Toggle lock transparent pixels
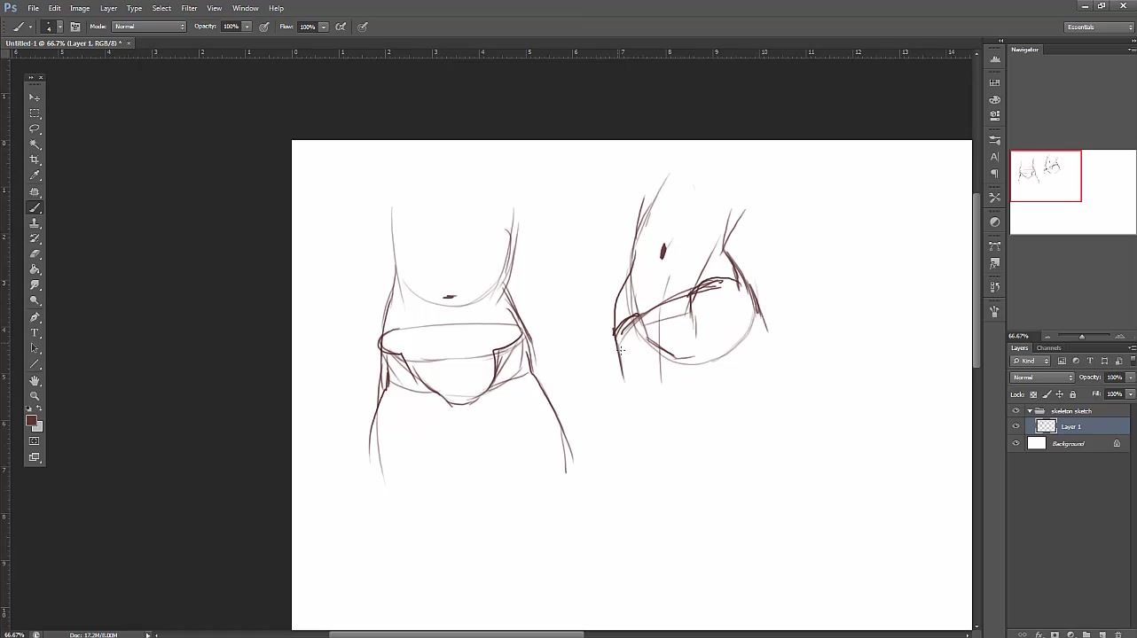 [1033, 394]
